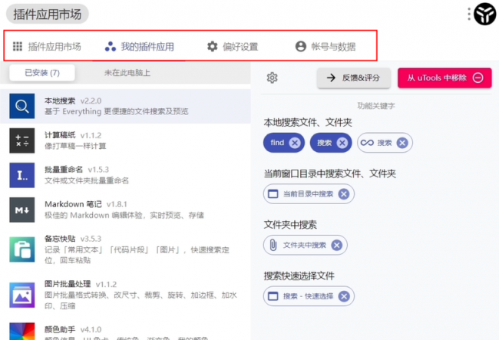Switch to 我的插件应用 tab
499x340 pixels.
[140, 47]
